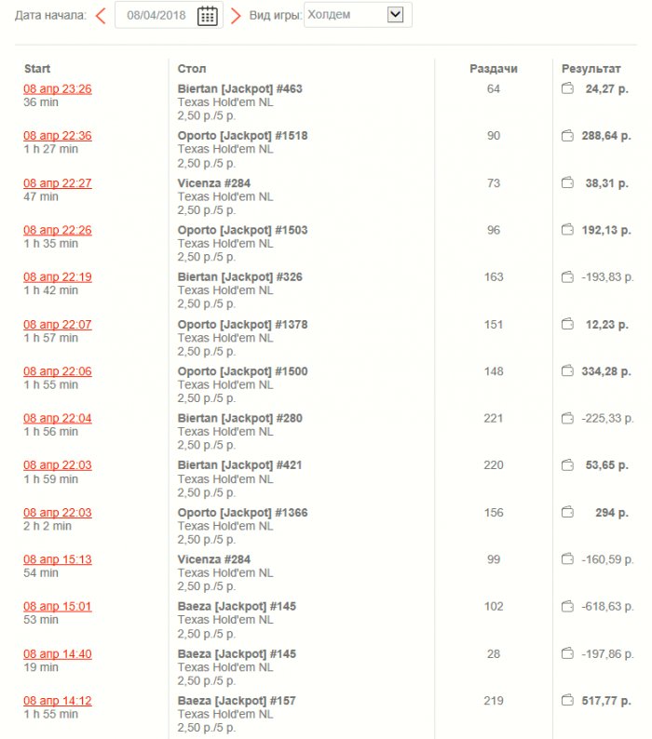
Task: Click wallet icon beside 294 р. result
Action: [x=567, y=513]
